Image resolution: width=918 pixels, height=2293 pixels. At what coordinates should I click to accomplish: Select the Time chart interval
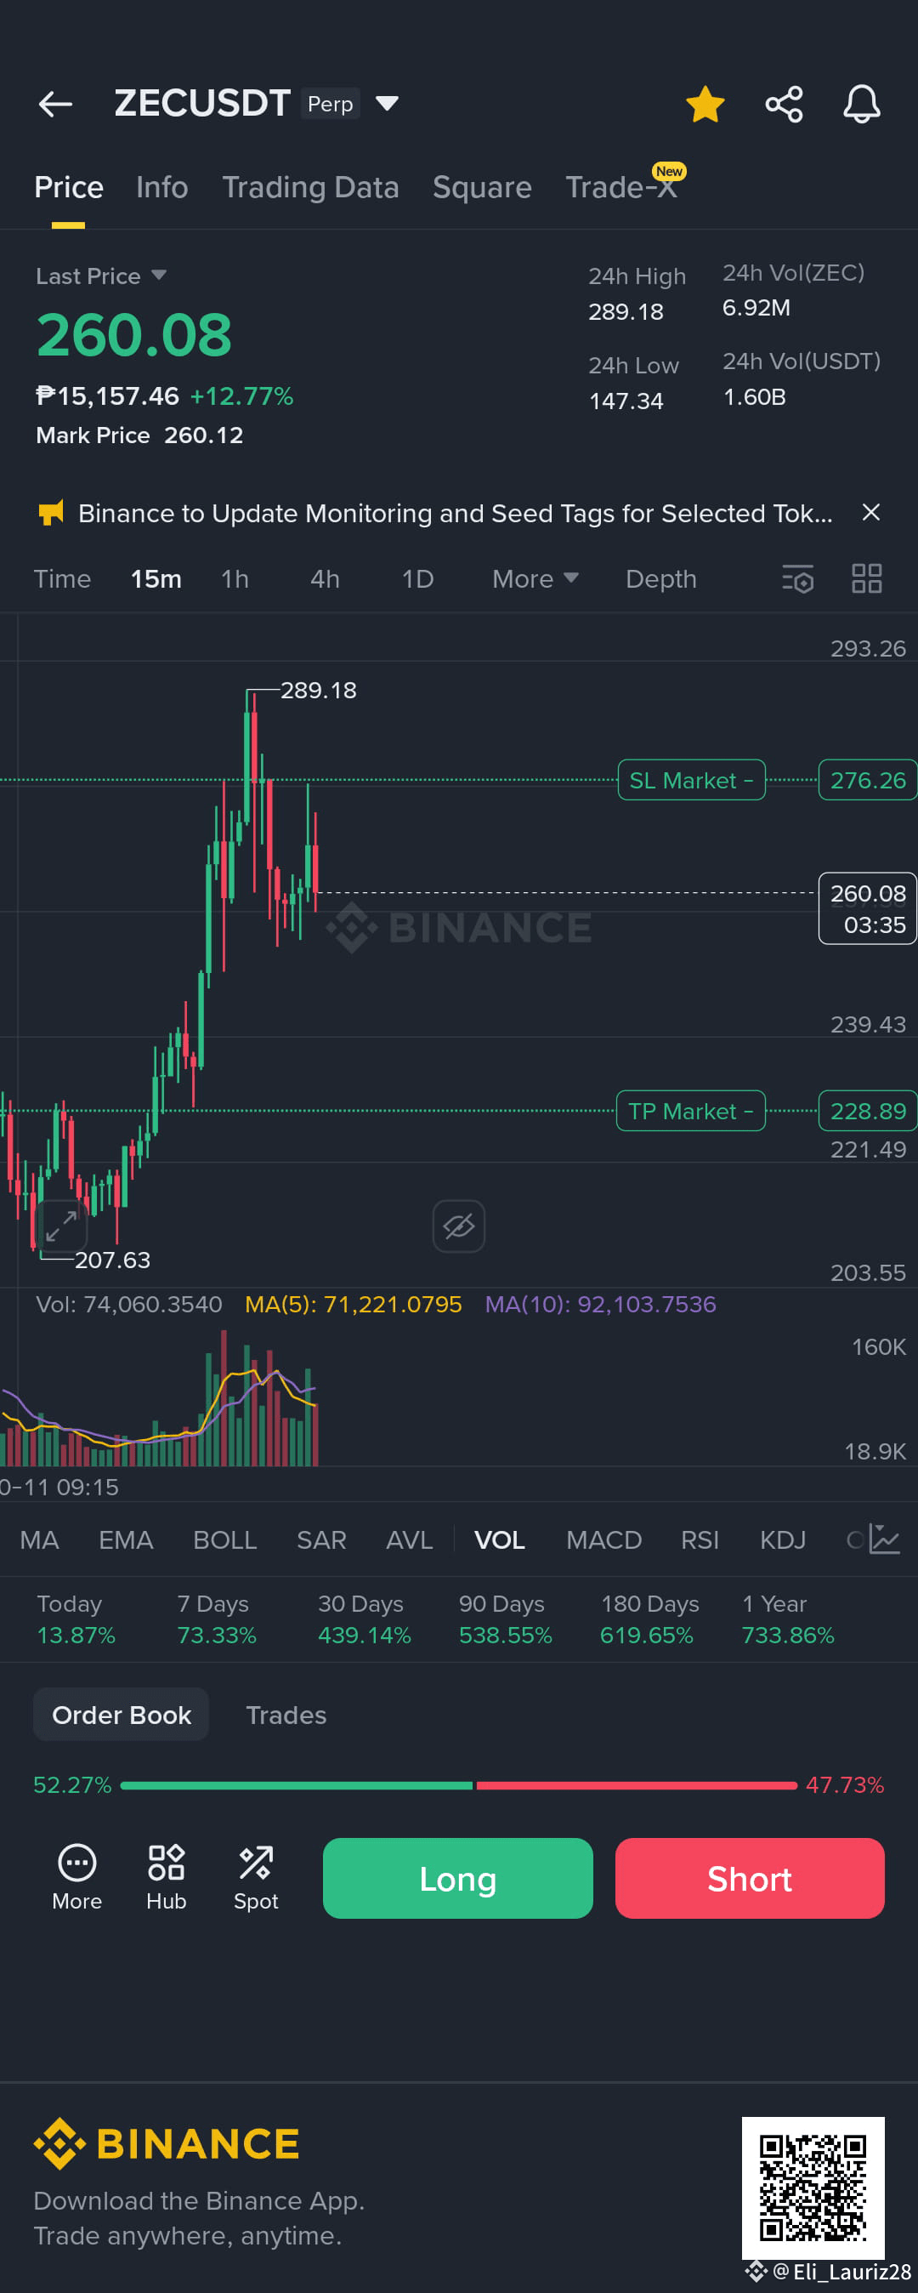click(x=62, y=579)
